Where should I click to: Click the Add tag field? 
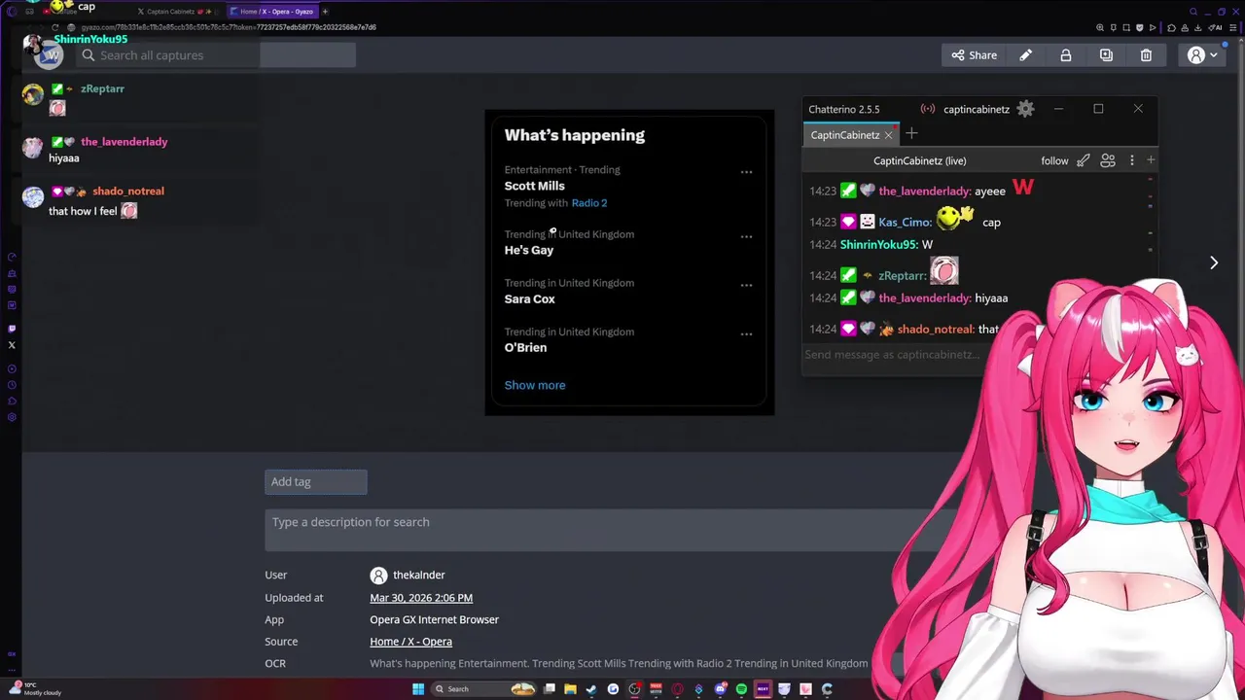click(x=315, y=481)
